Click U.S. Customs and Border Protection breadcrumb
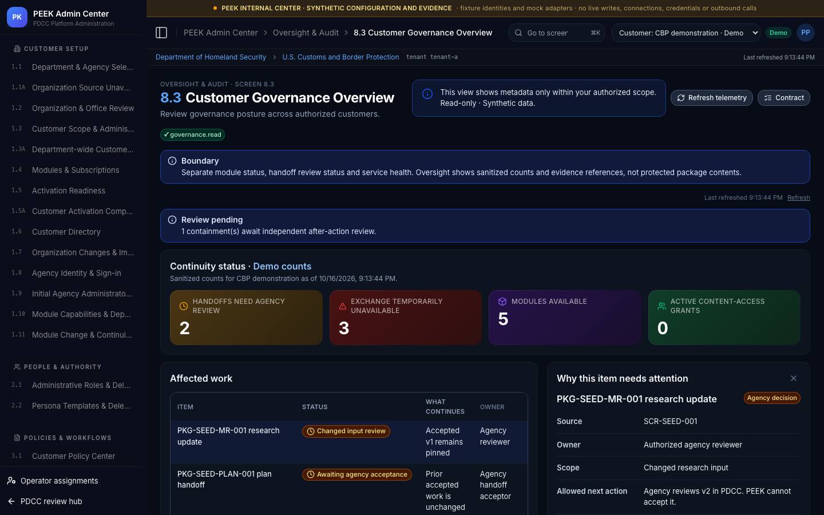This screenshot has width=824, height=515. (x=340, y=57)
